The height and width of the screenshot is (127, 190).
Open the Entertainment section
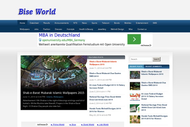[142, 23]
